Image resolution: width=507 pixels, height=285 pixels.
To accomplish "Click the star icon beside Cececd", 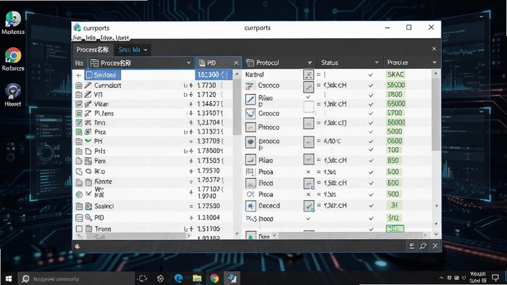I will coord(250,206).
